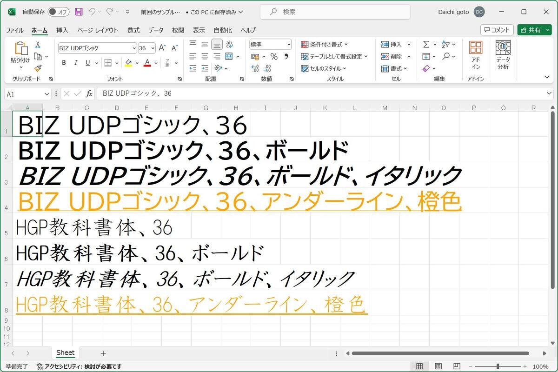The image size is (558, 372).
Task: Open the font name dropdown BIZ UDPゴシック
Action: pyautogui.click(x=134, y=48)
